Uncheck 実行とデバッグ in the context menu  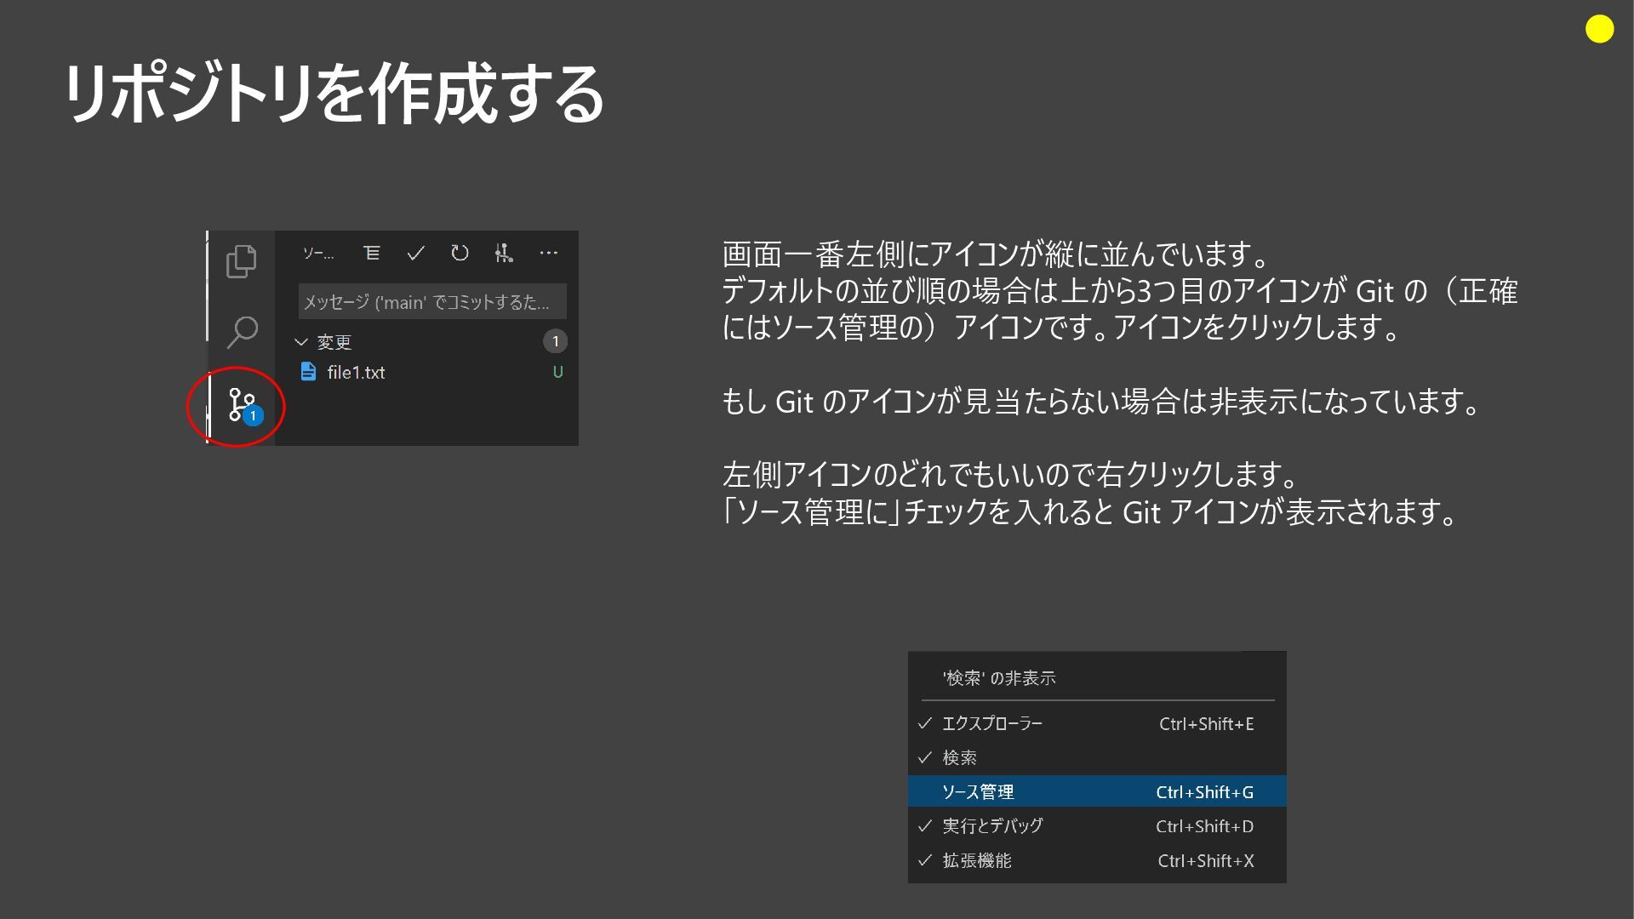point(991,825)
